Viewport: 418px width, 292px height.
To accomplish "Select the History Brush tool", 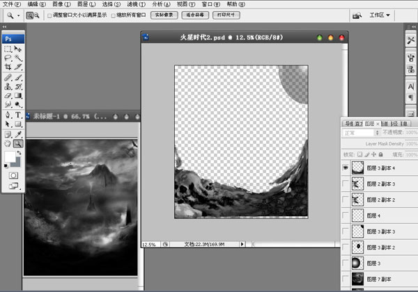I will [x=18, y=86].
